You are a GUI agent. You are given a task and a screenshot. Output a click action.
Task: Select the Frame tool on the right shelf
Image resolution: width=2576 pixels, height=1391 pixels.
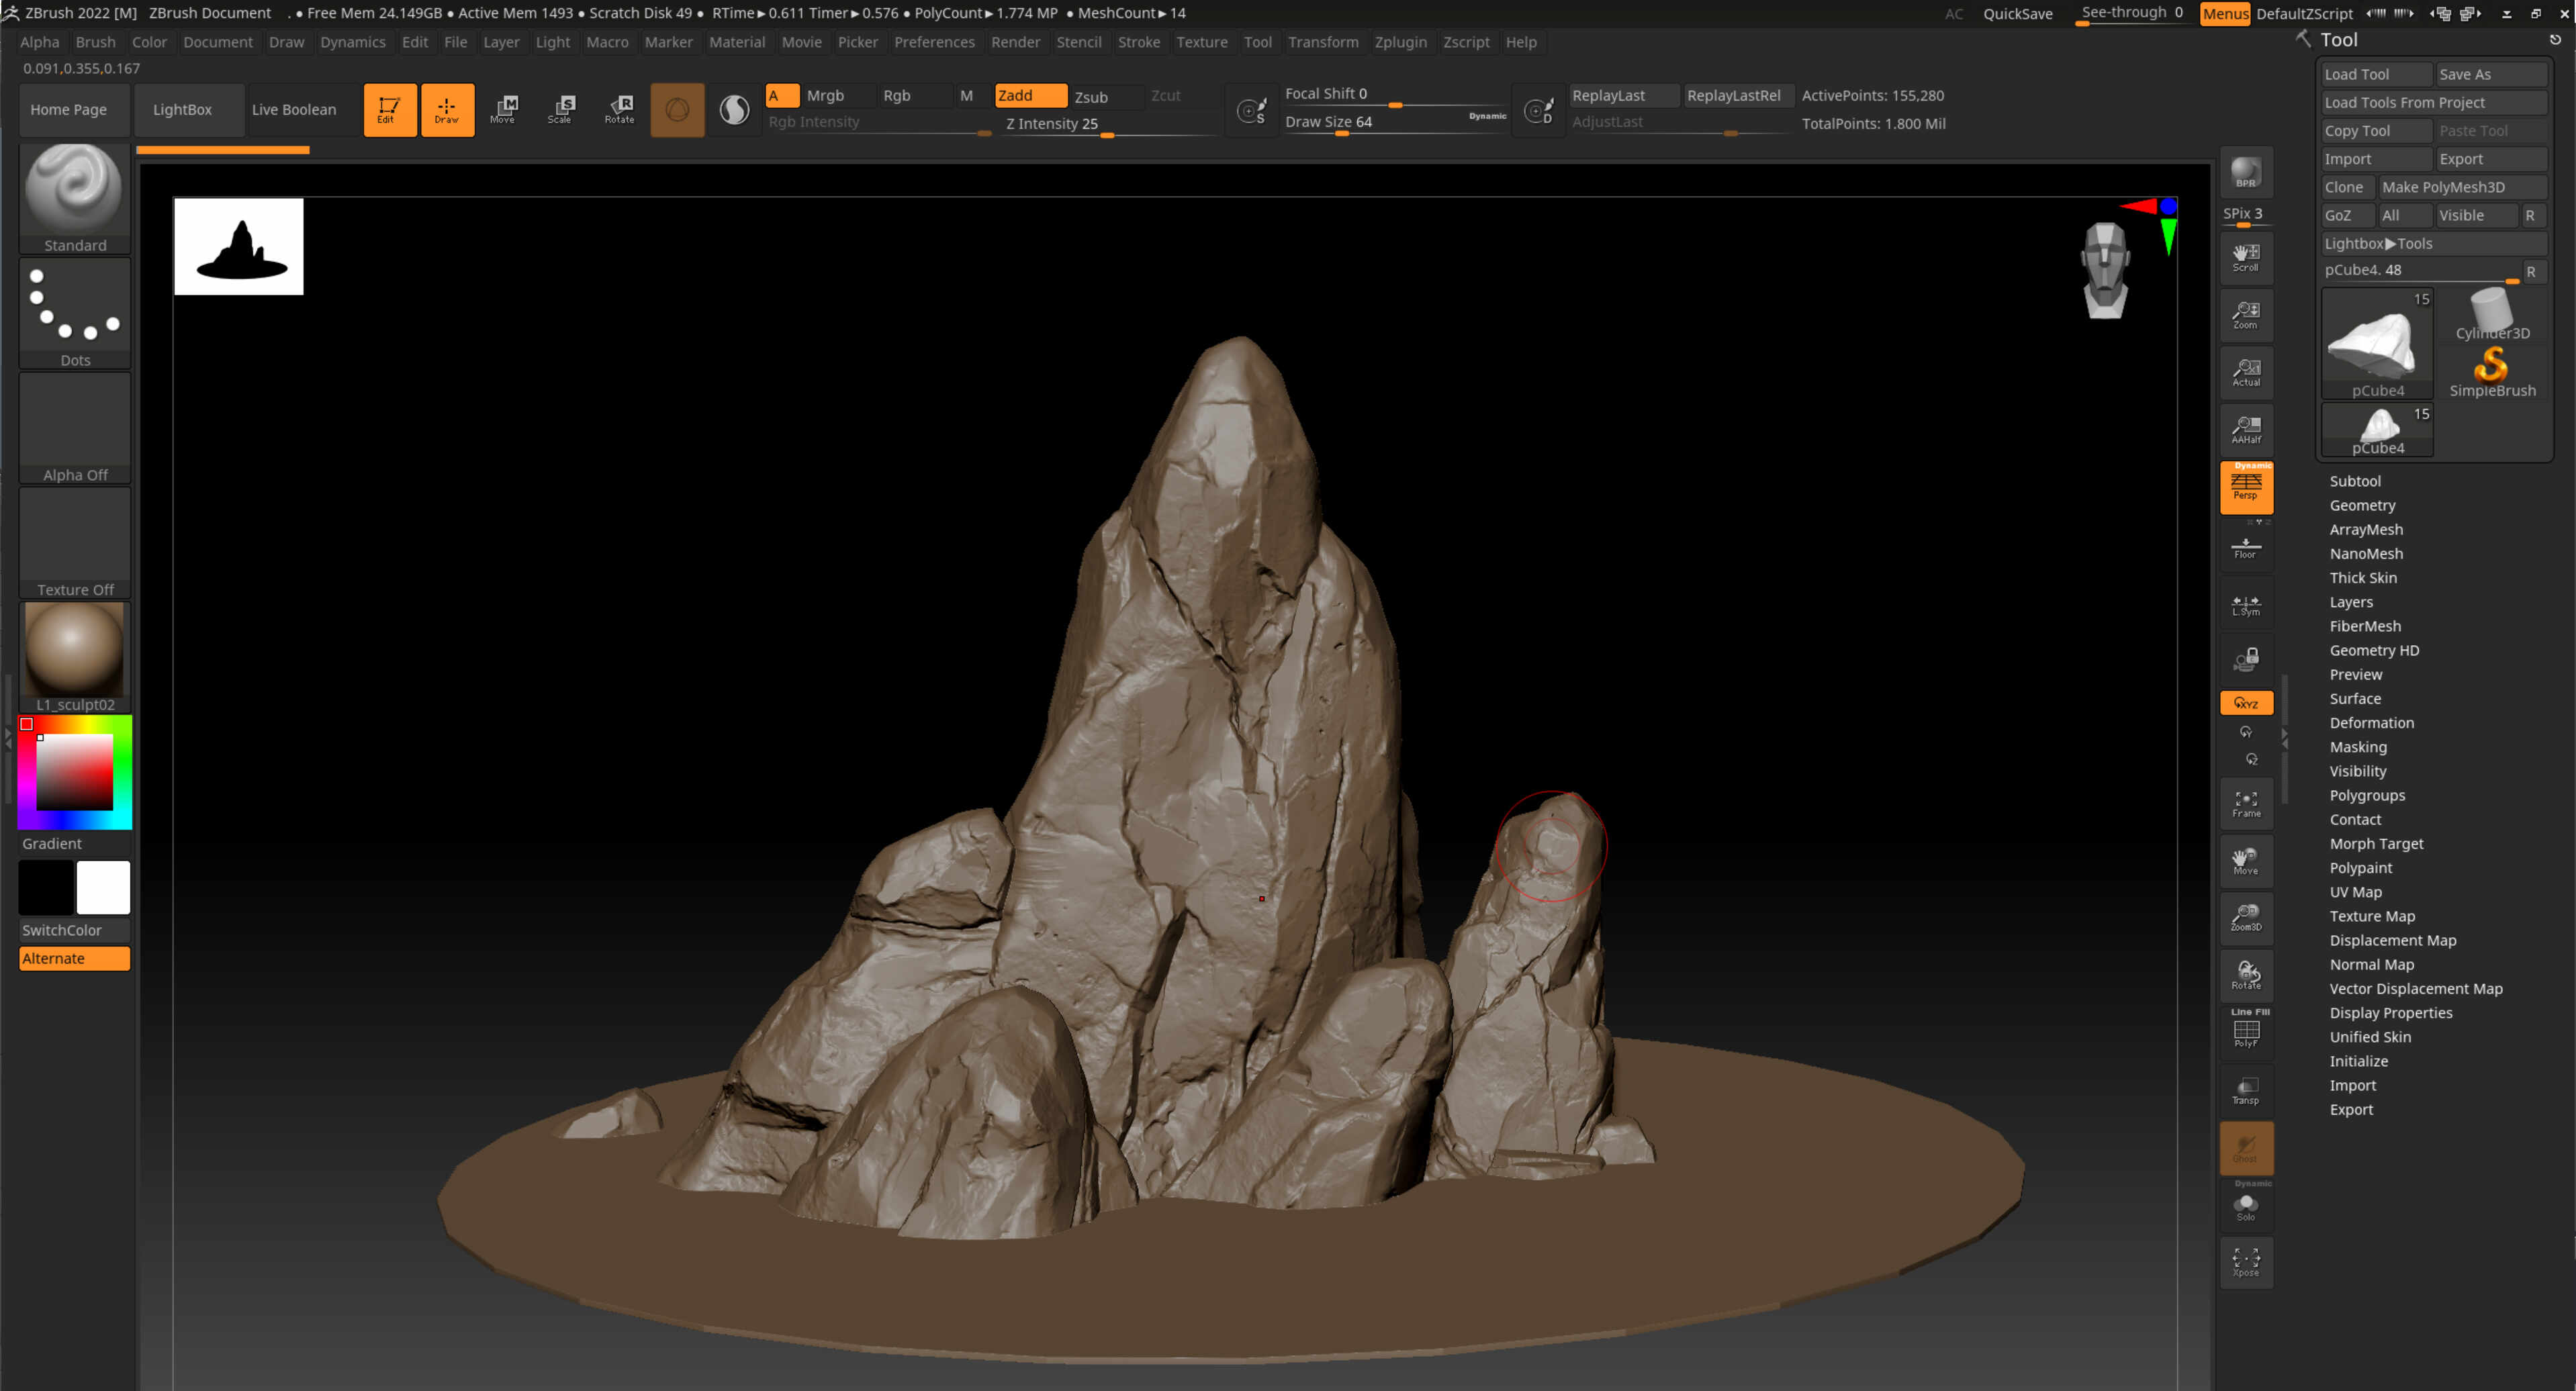tap(2246, 804)
